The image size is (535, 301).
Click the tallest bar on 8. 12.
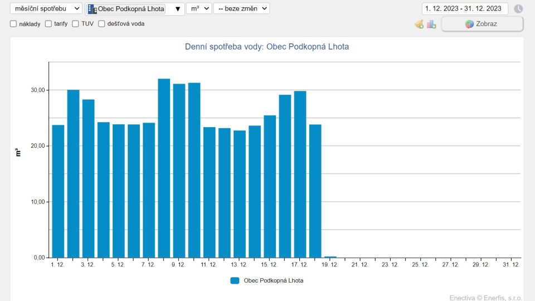click(x=164, y=168)
